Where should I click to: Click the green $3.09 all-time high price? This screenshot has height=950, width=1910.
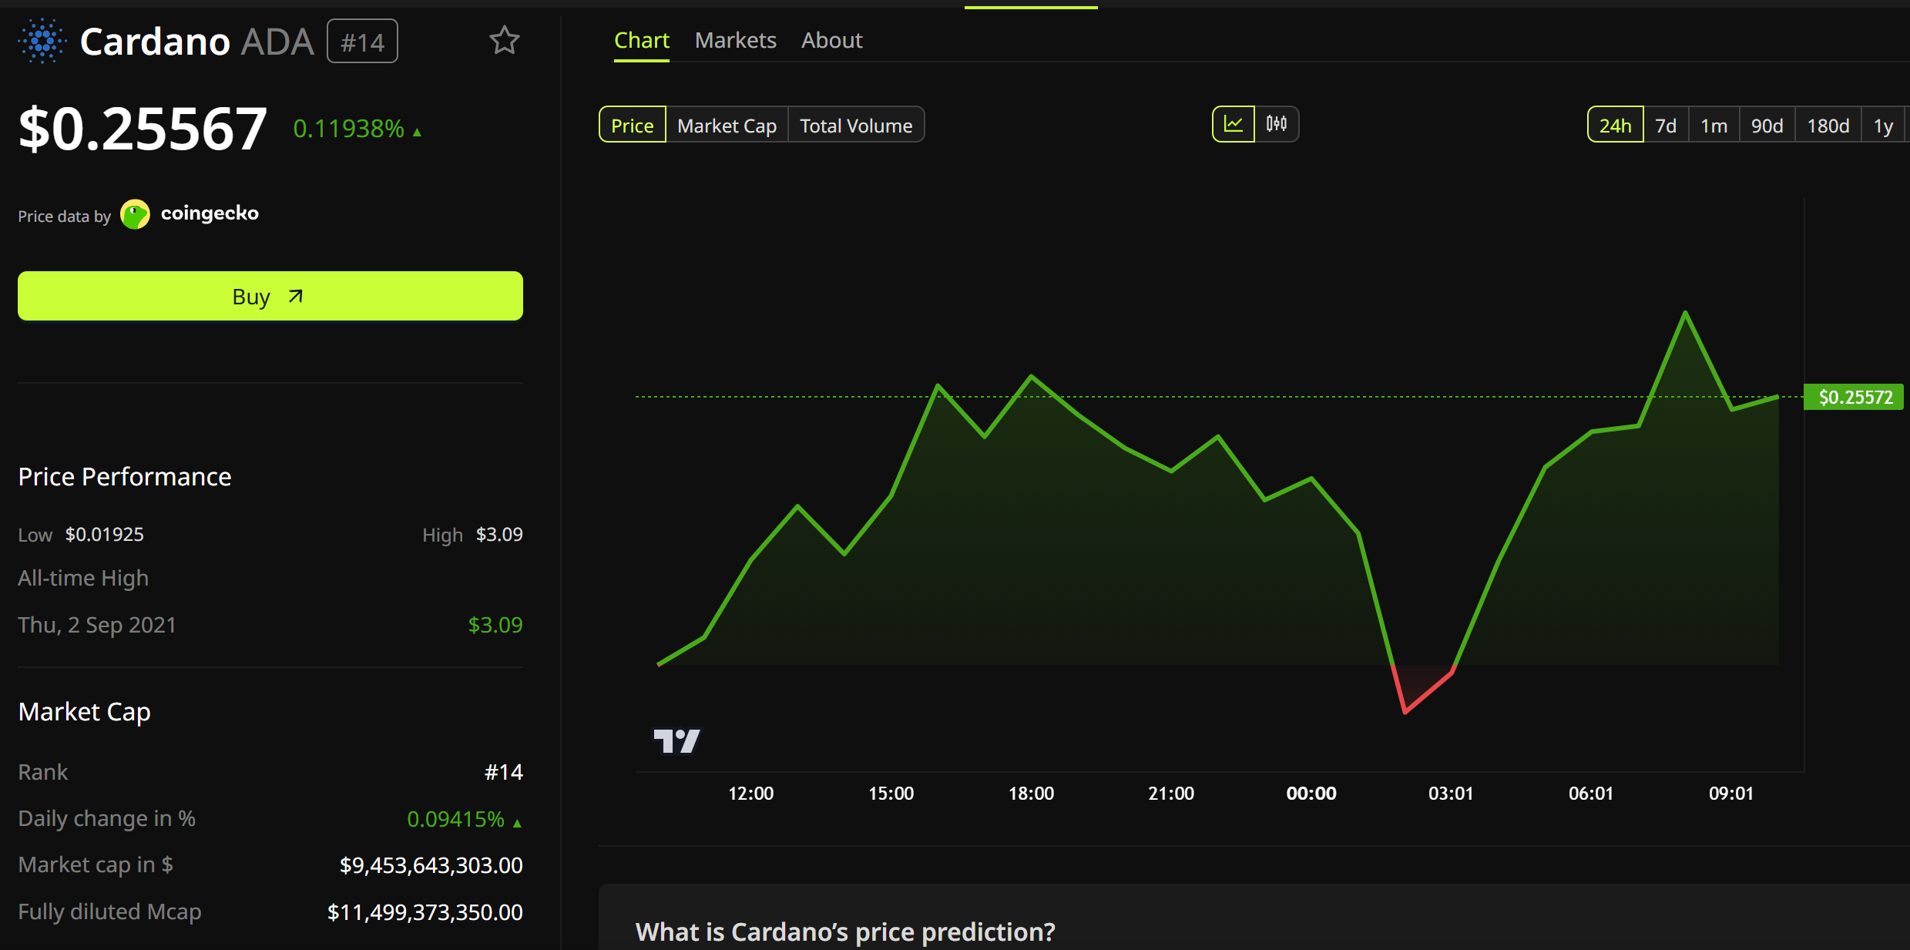coord(495,625)
